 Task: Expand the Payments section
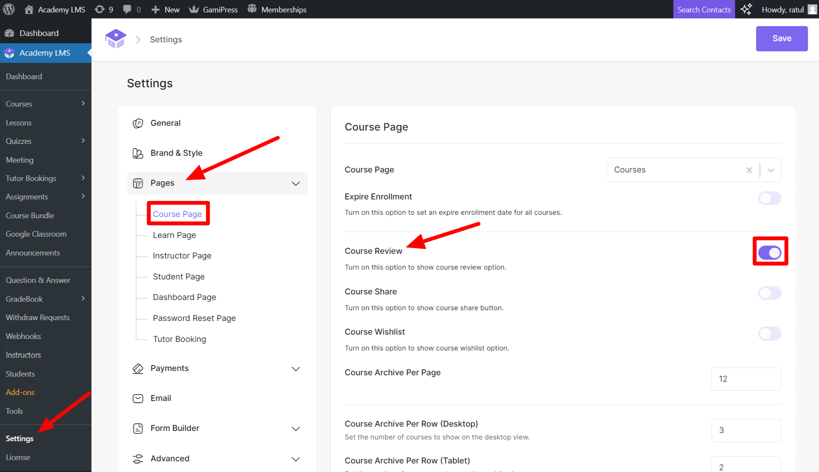click(x=296, y=368)
